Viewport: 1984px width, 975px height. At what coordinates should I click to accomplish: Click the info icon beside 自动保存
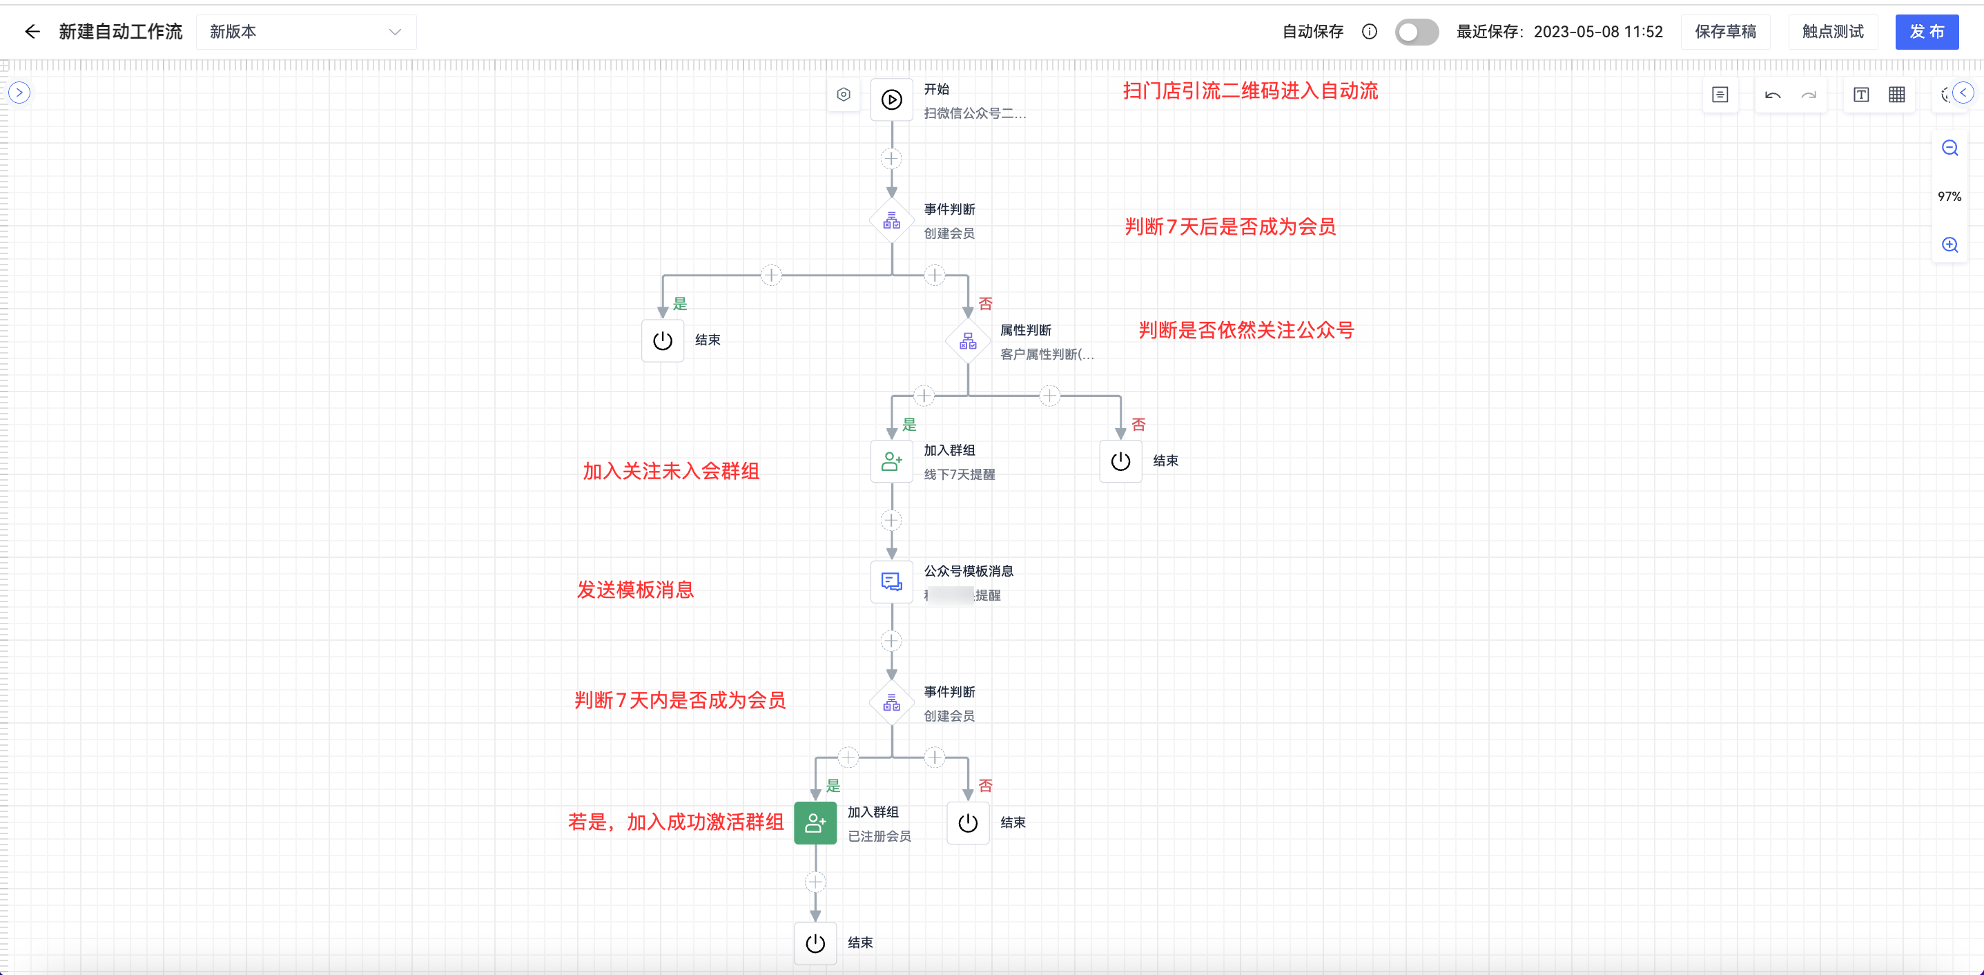pyautogui.click(x=1369, y=32)
